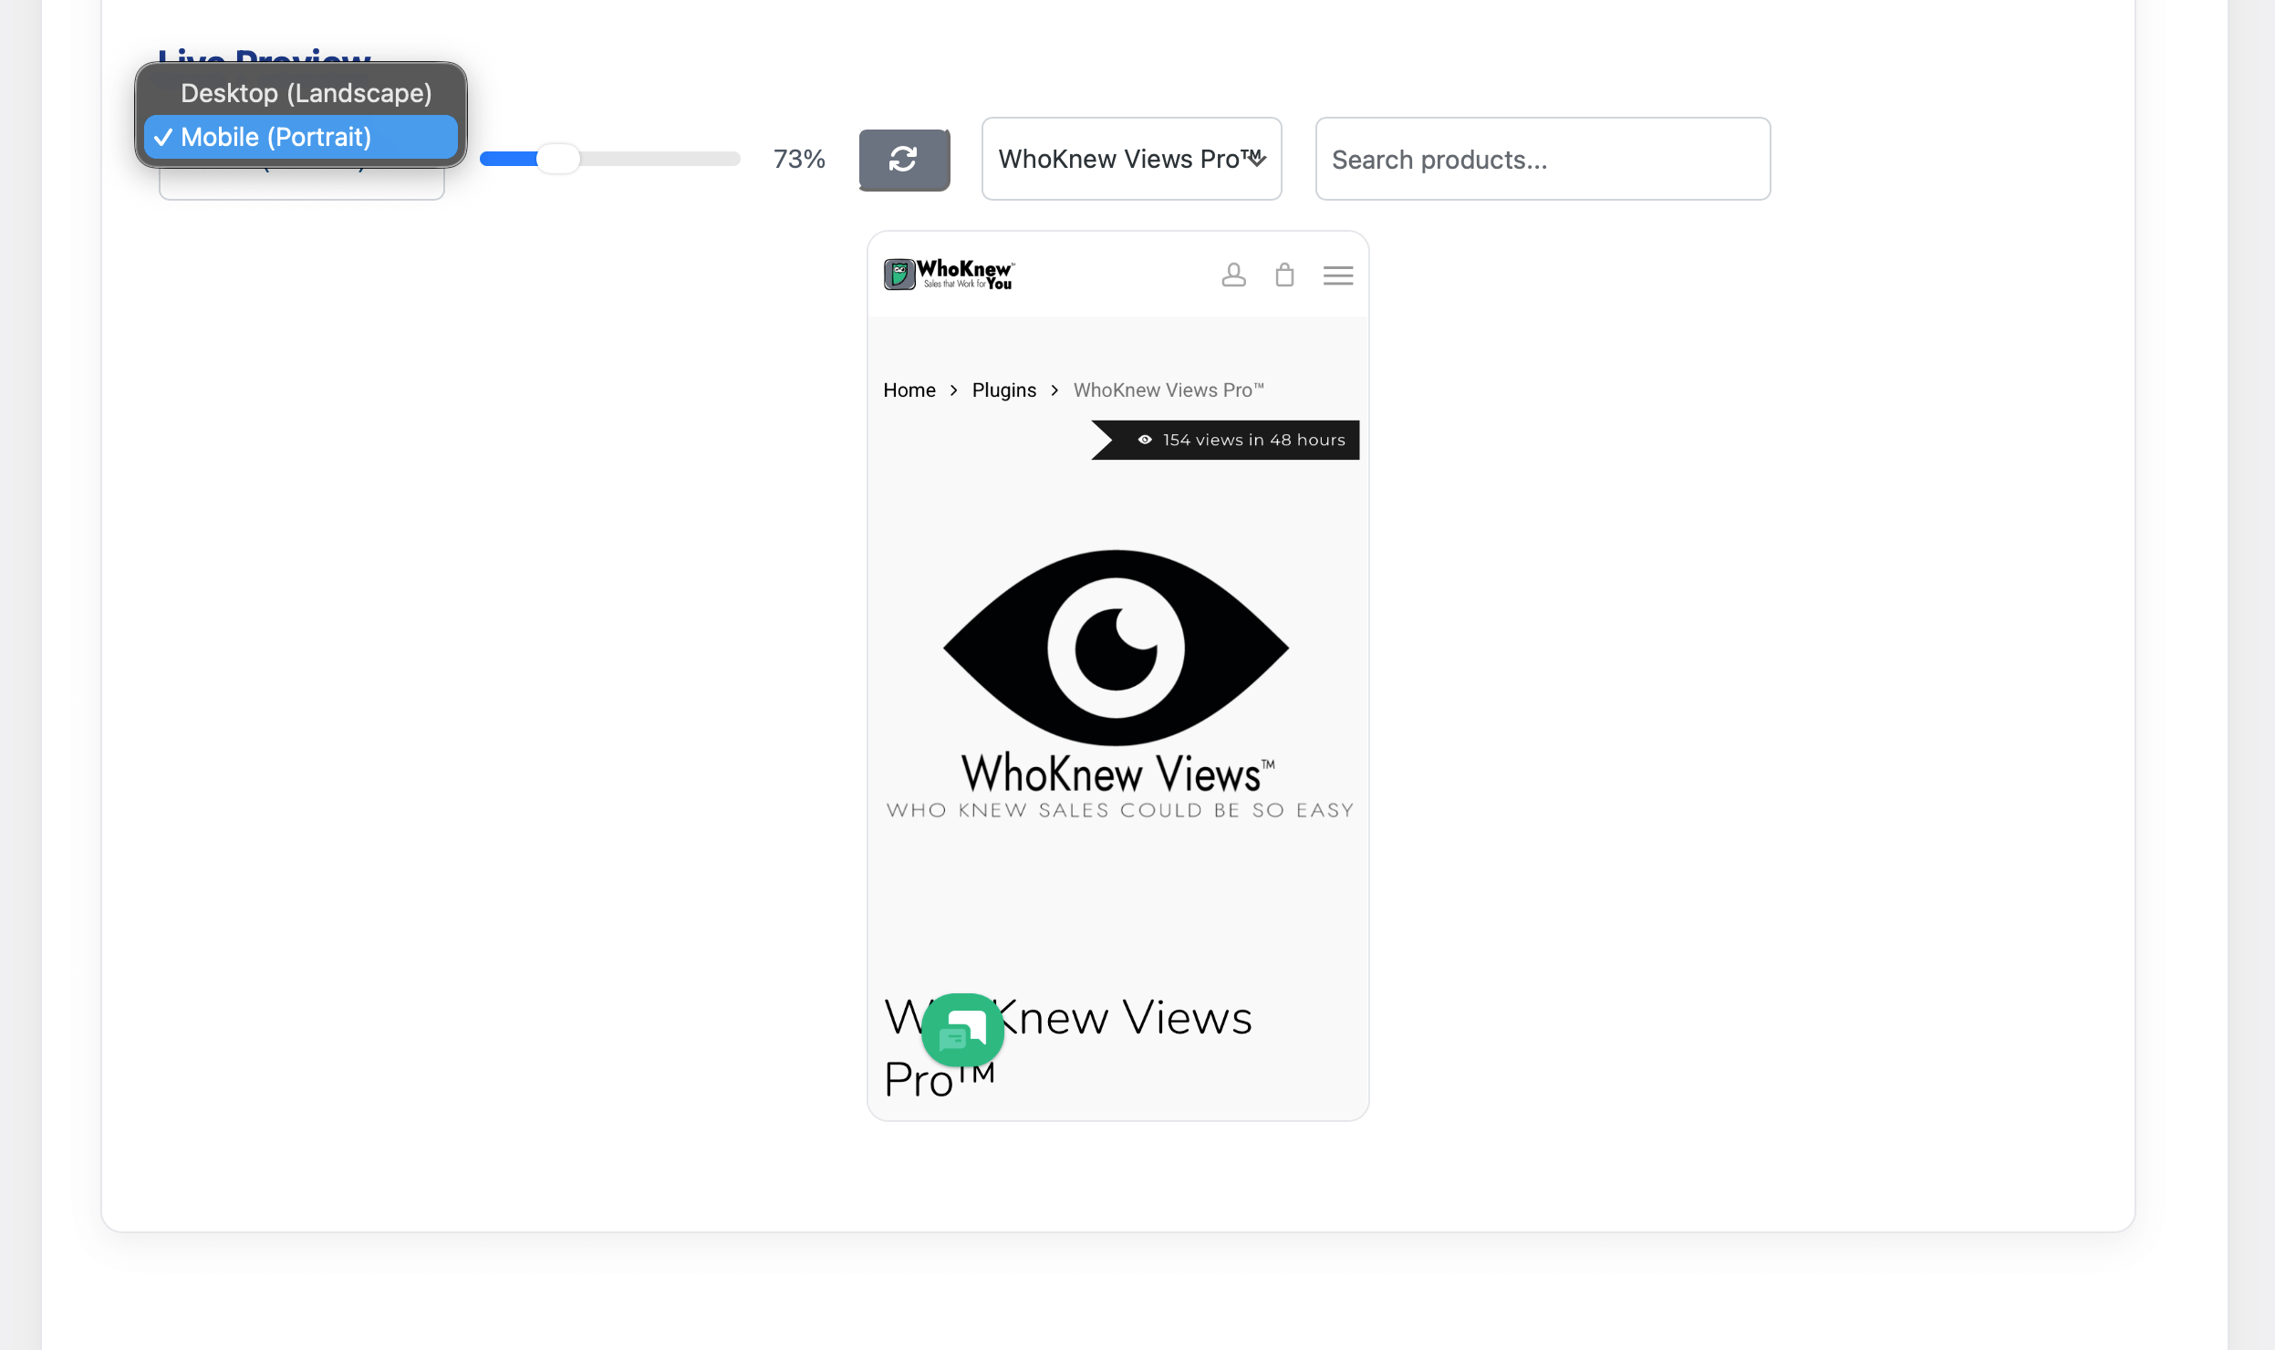Image resolution: width=2275 pixels, height=1350 pixels.
Task: Click the refresh preview icon
Action: point(904,159)
